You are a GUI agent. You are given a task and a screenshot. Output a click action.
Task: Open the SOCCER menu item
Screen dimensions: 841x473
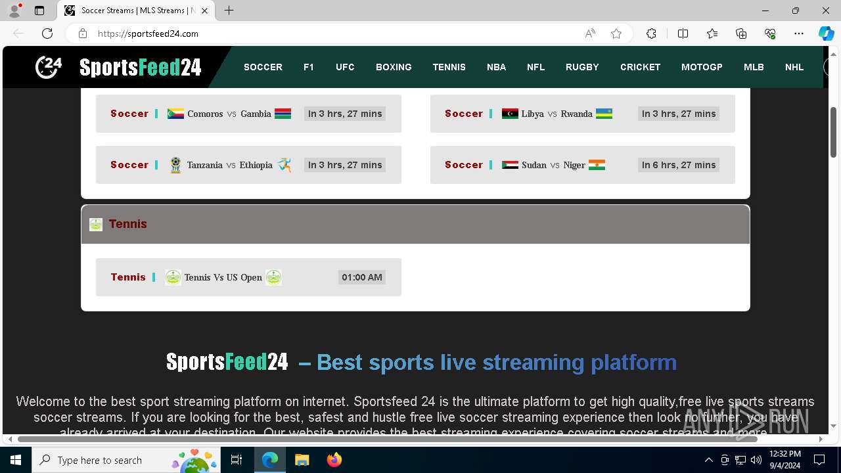tap(263, 67)
